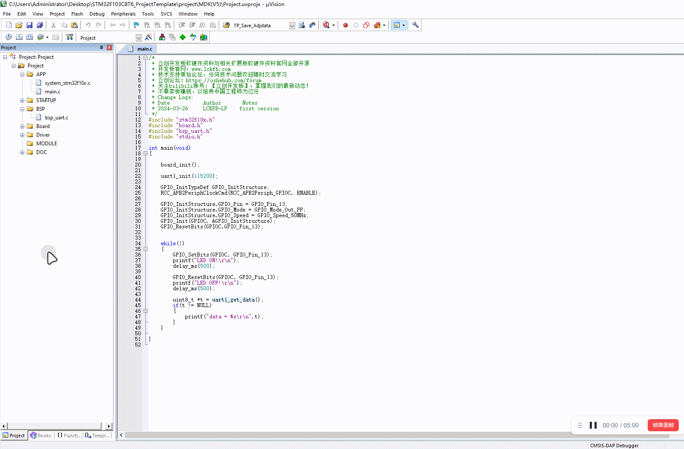Open the debug breakpoint options dropdown arrow
Screen dimensions: 684x449
coord(384,25)
